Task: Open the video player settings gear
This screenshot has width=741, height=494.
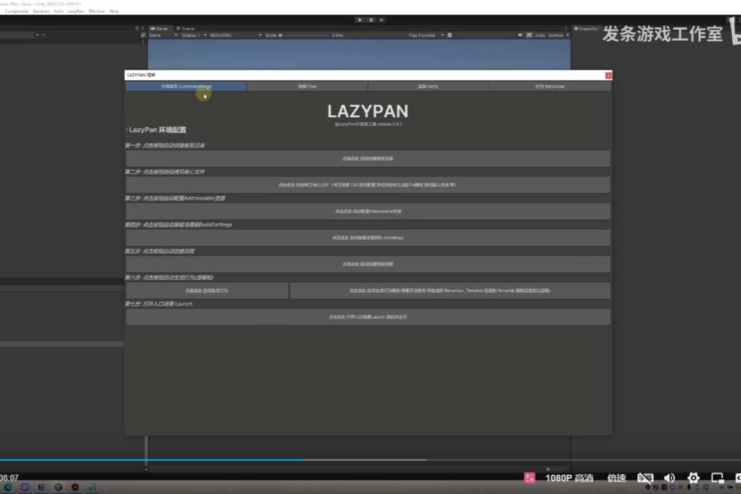Action: [693, 478]
